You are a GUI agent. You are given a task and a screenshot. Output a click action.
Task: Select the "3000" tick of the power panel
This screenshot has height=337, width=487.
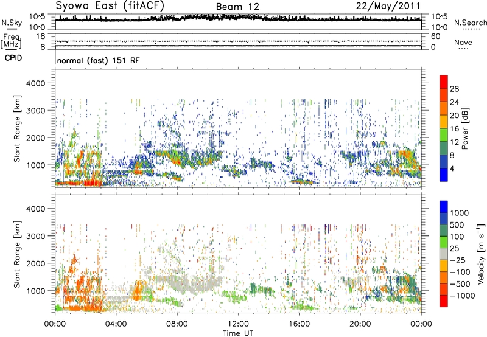click(35, 111)
